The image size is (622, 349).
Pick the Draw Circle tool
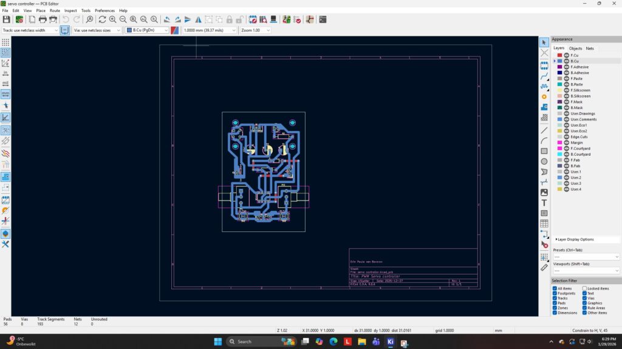(544, 161)
